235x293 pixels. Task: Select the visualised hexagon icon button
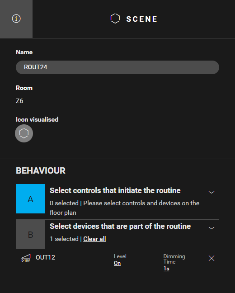[x=24, y=133]
